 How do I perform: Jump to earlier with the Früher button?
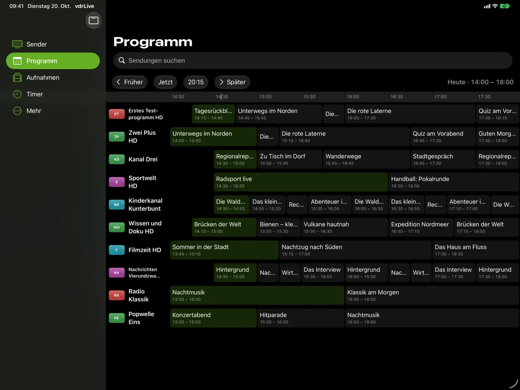tap(130, 82)
